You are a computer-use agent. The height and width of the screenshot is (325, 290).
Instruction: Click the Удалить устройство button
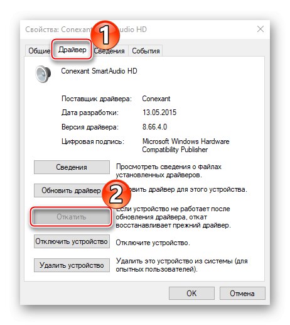(72, 265)
